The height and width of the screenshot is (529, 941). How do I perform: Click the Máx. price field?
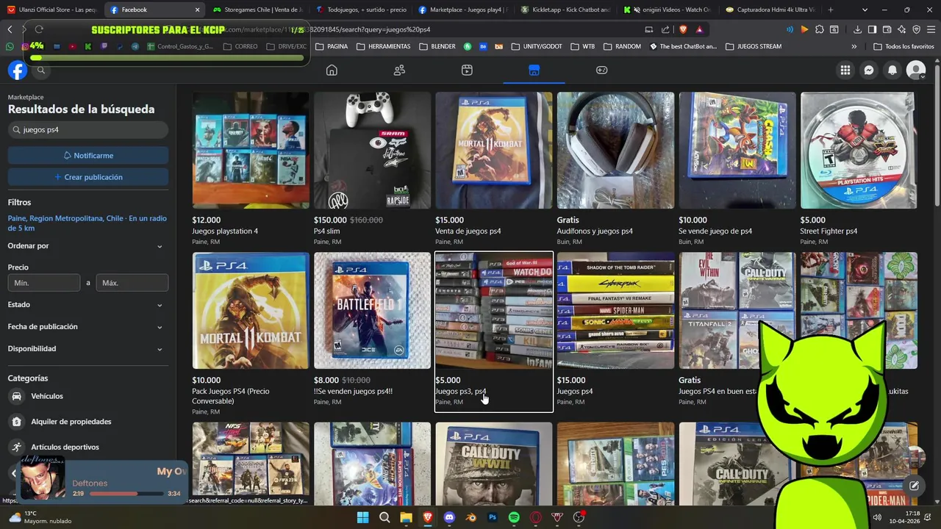pyautogui.click(x=132, y=283)
